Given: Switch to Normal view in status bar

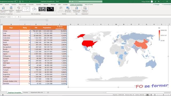Looking at the screenshot, I should pyautogui.click(x=147, y=95).
